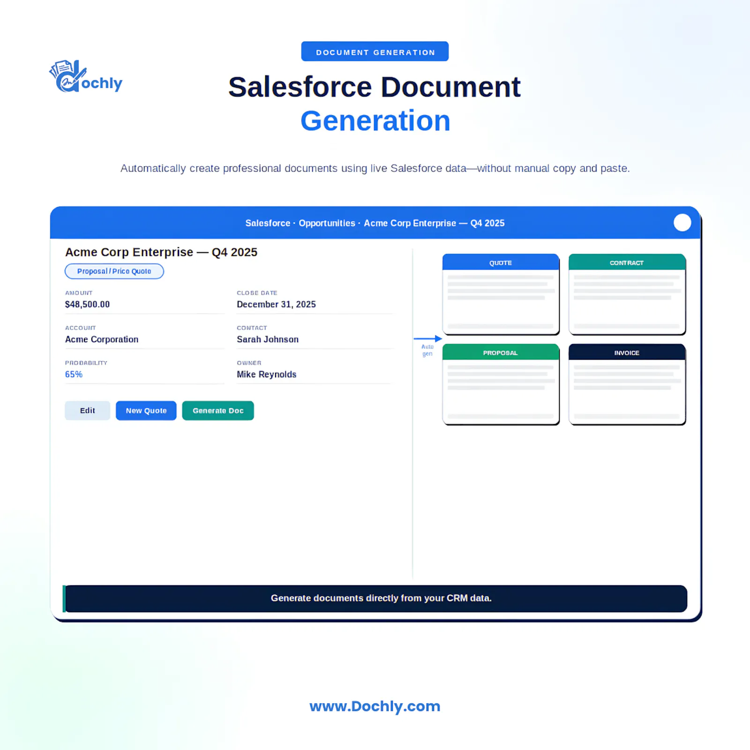Click the probability value 65%

pyautogui.click(x=74, y=375)
